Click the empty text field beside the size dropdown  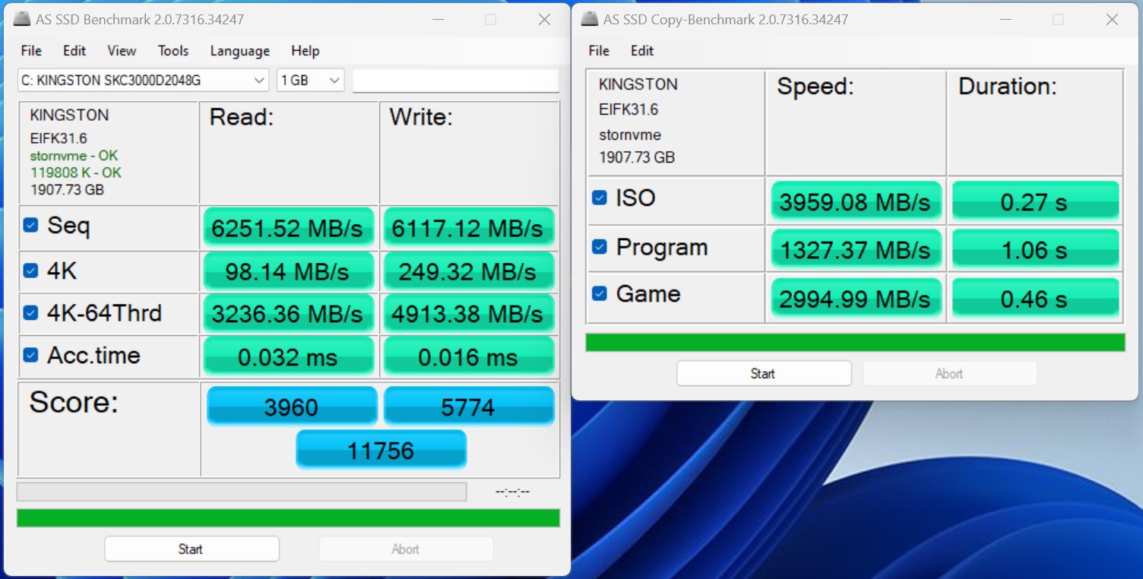click(x=456, y=81)
